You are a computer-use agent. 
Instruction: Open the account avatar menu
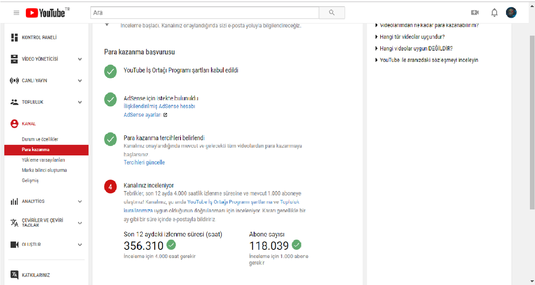coord(511,12)
